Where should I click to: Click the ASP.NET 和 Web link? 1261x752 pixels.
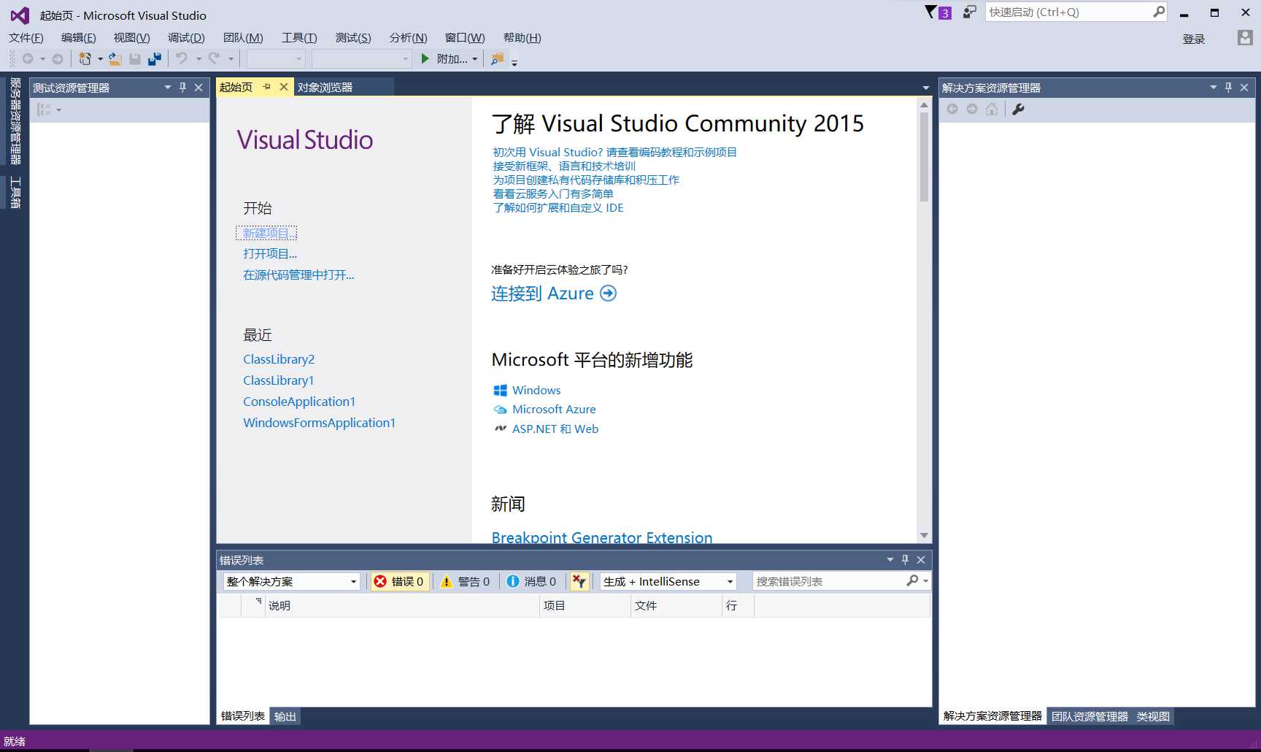click(x=555, y=429)
